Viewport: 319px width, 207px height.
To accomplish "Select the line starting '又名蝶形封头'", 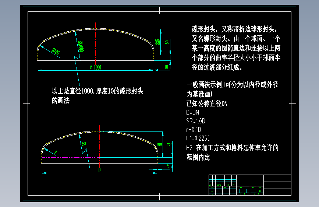I will (x=236, y=39).
